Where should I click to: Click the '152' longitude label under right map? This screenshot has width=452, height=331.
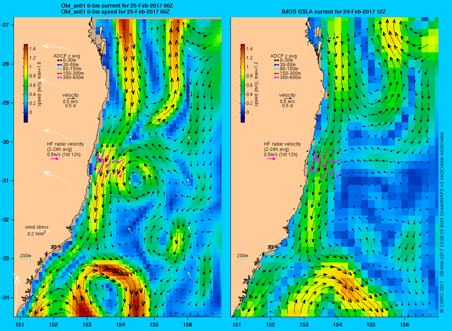tap(270, 324)
